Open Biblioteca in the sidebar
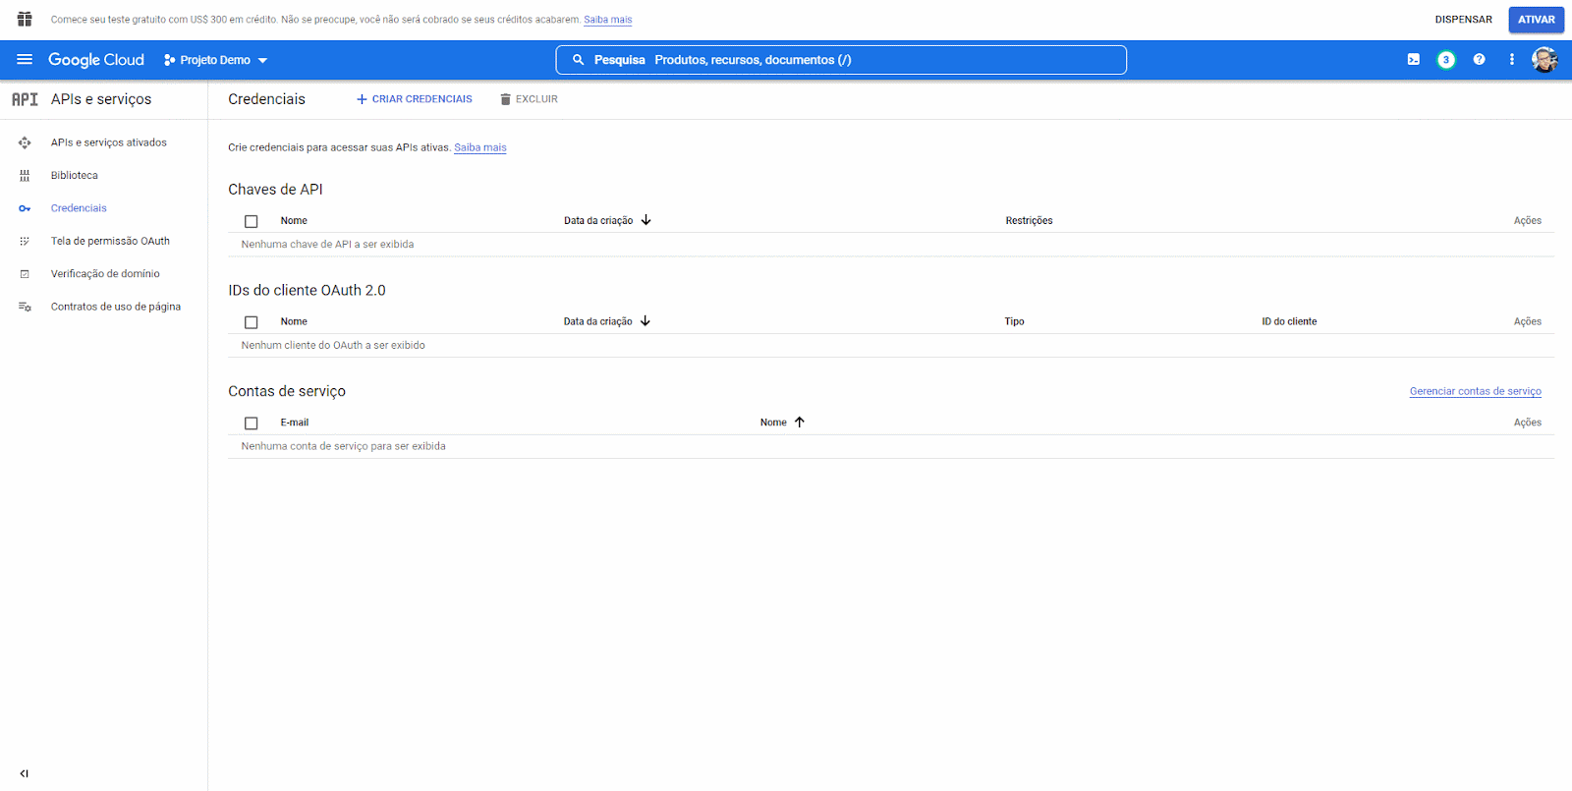The height and width of the screenshot is (791, 1572). 75,176
